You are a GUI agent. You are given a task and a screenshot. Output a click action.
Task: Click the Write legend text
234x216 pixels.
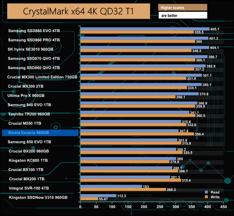click(x=215, y=197)
